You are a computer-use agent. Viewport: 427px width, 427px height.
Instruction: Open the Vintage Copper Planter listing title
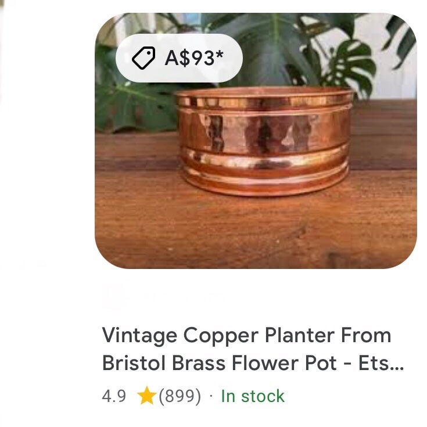pos(253,349)
